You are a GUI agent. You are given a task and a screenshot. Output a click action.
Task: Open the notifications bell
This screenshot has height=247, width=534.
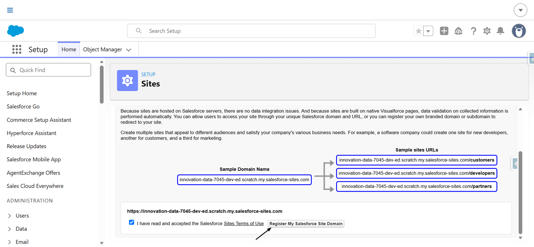click(500, 31)
